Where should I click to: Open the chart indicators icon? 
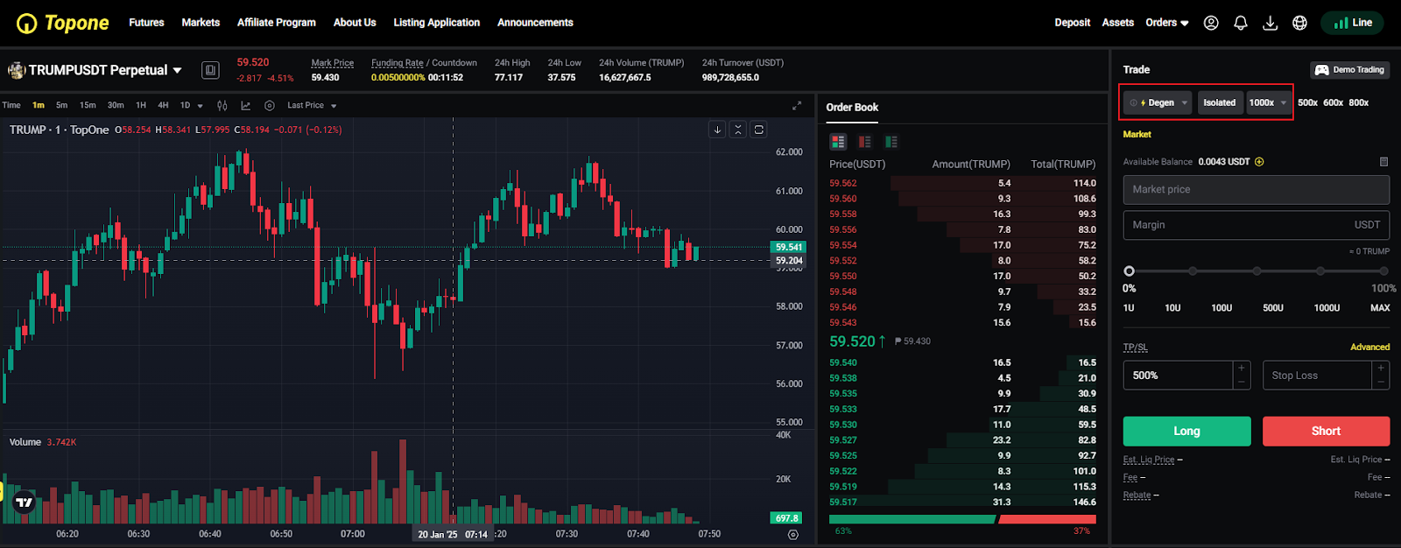246,105
